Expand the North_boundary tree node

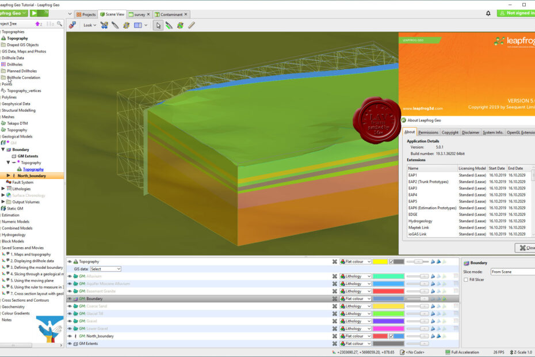(x=8, y=176)
